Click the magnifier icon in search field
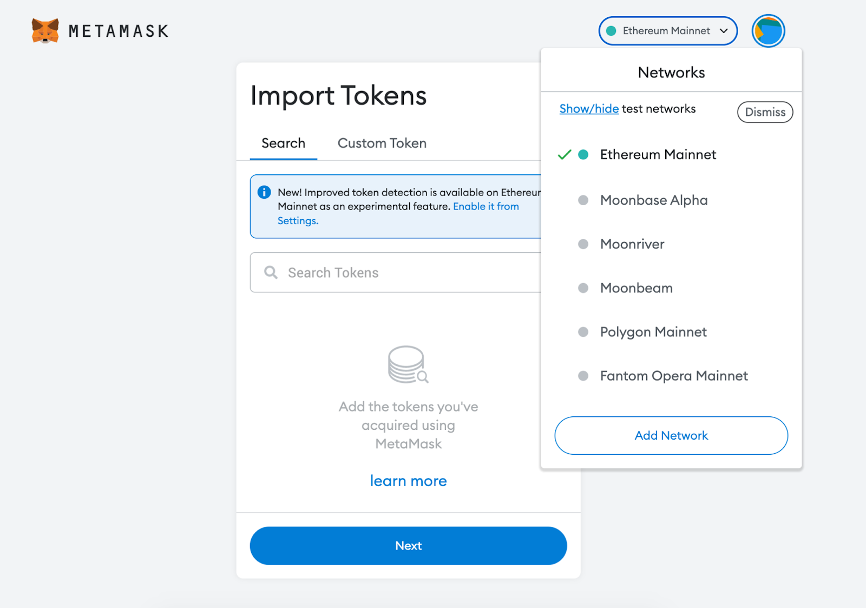The width and height of the screenshot is (866, 608). [271, 272]
